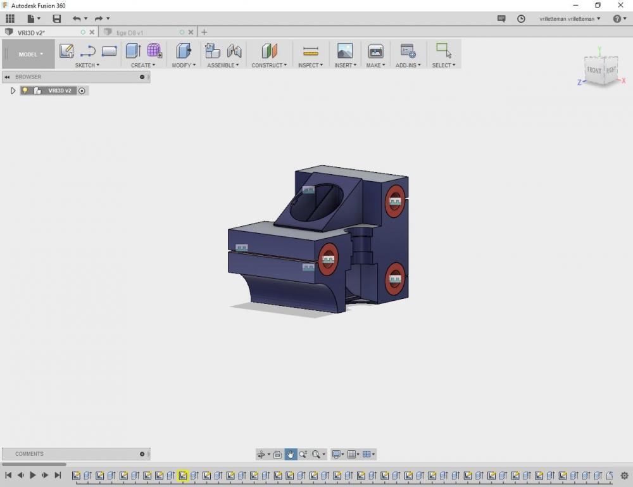Select the Measure tool icon
Image resolution: width=633 pixels, height=487 pixels.
pyautogui.click(x=310, y=51)
